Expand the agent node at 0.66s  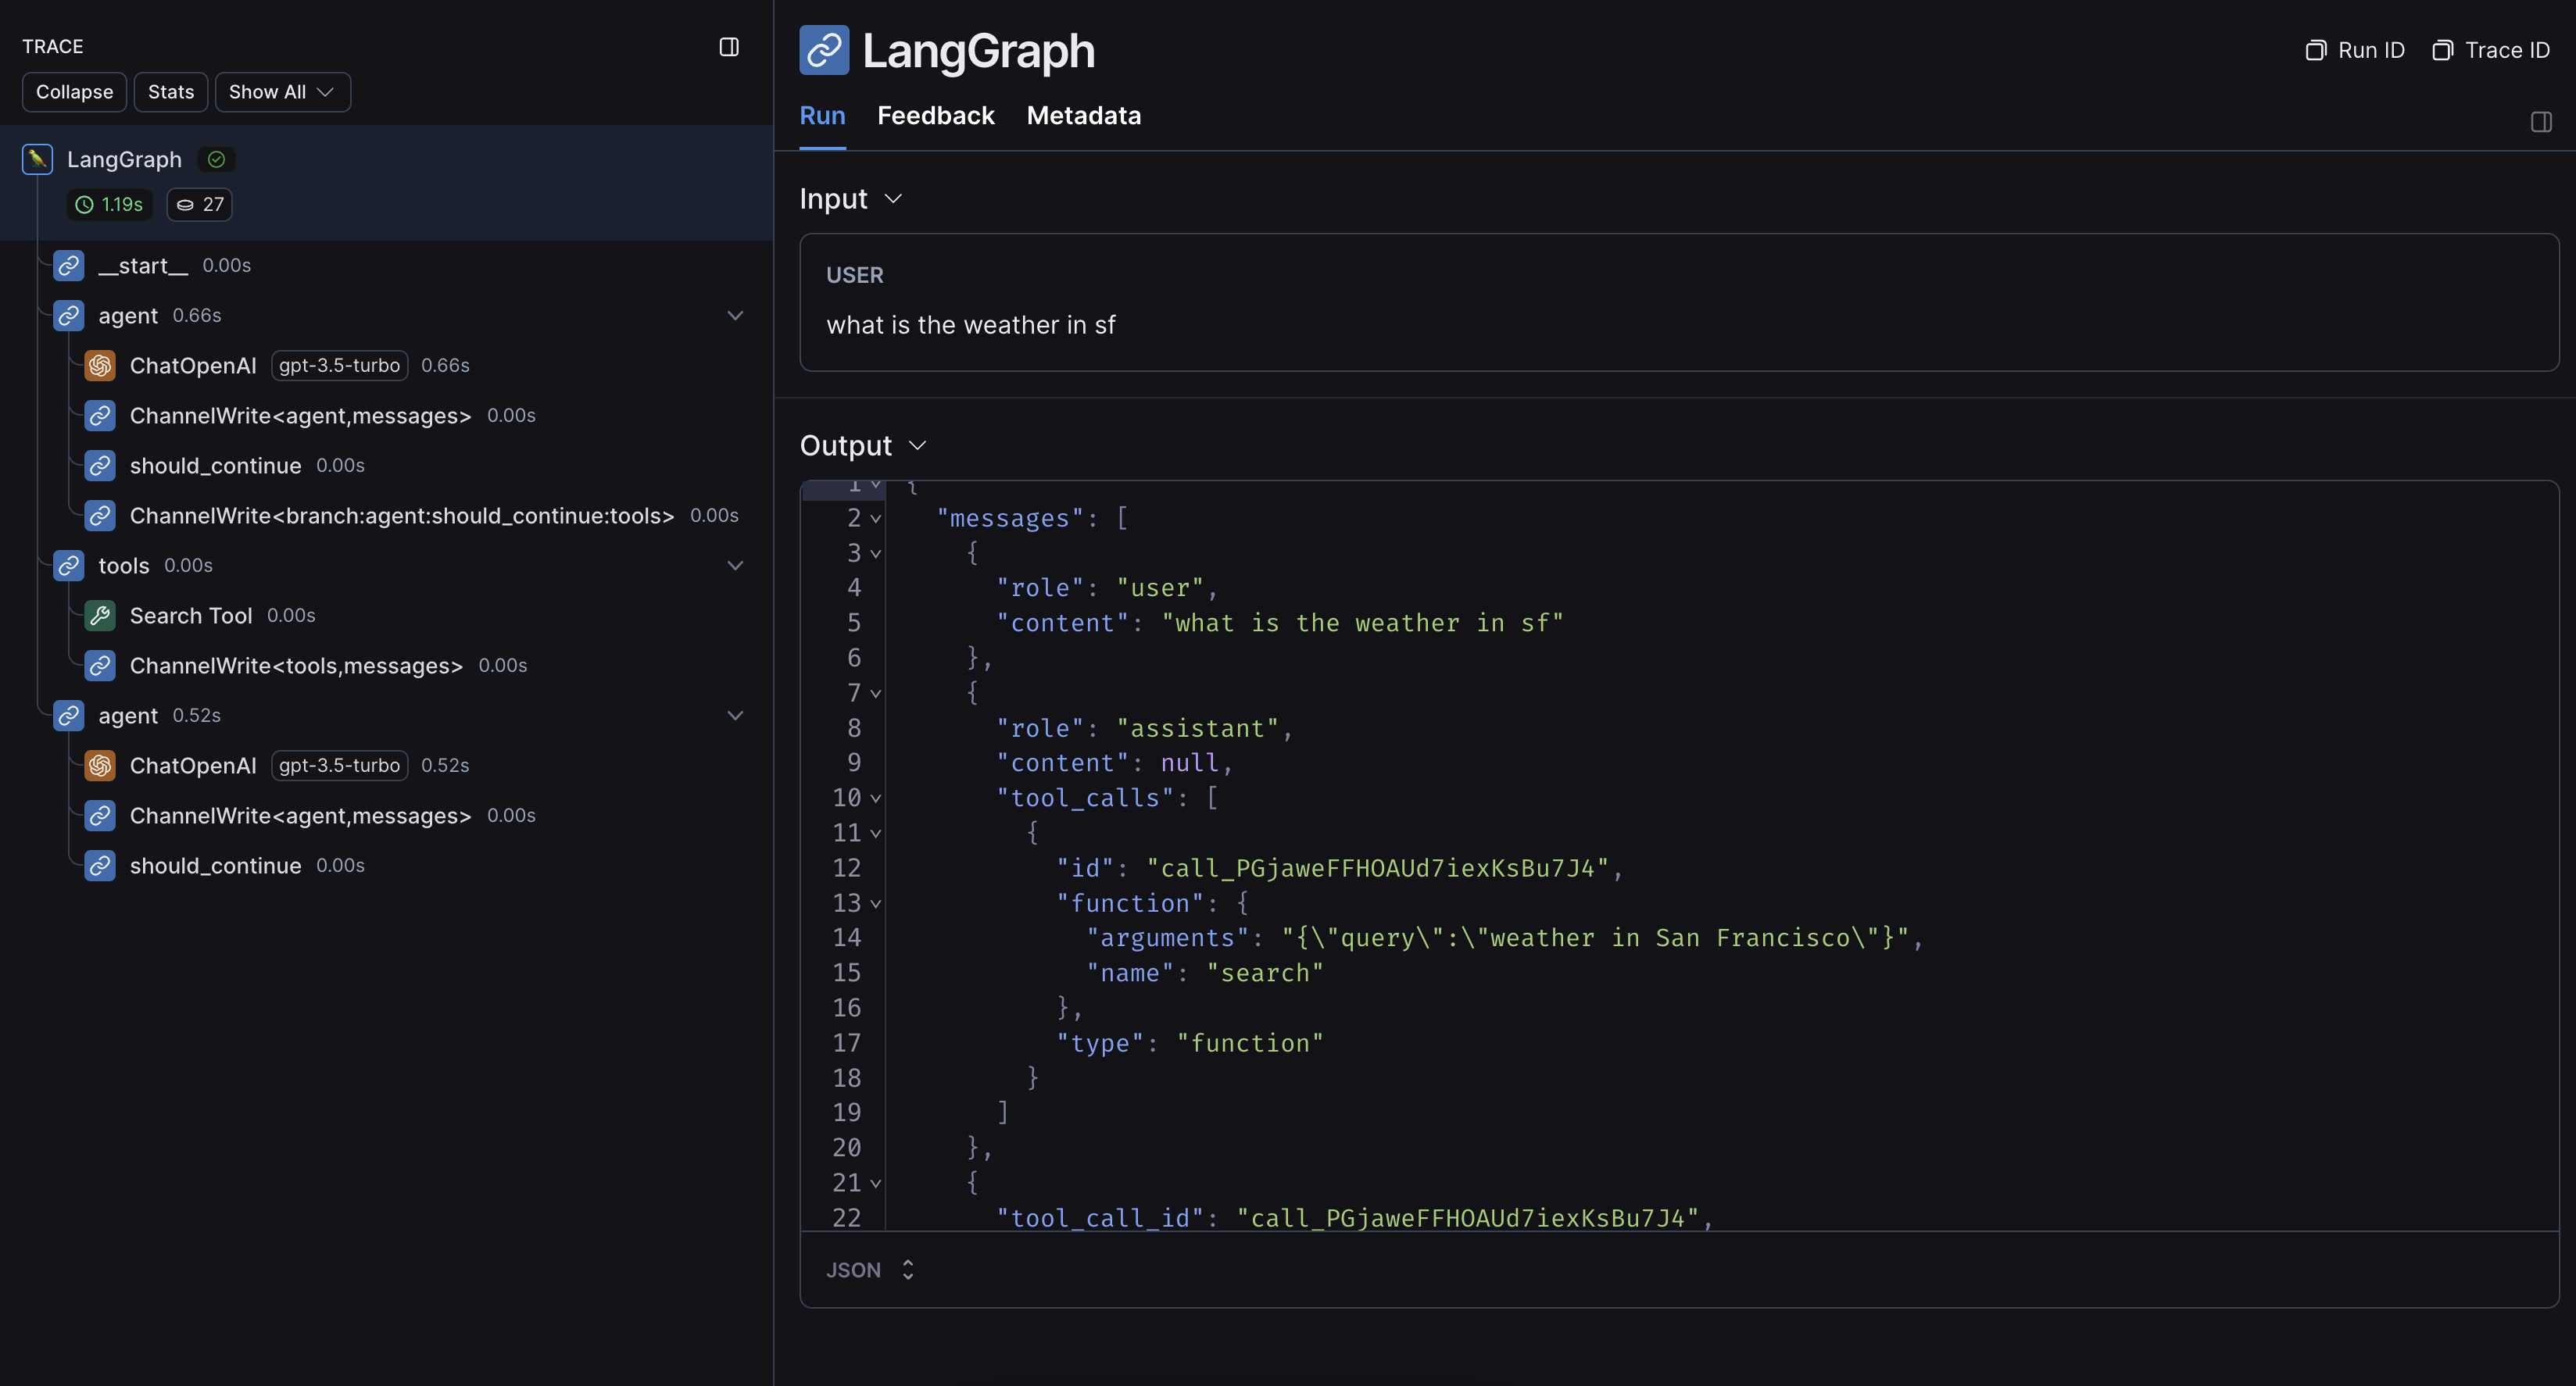point(734,314)
